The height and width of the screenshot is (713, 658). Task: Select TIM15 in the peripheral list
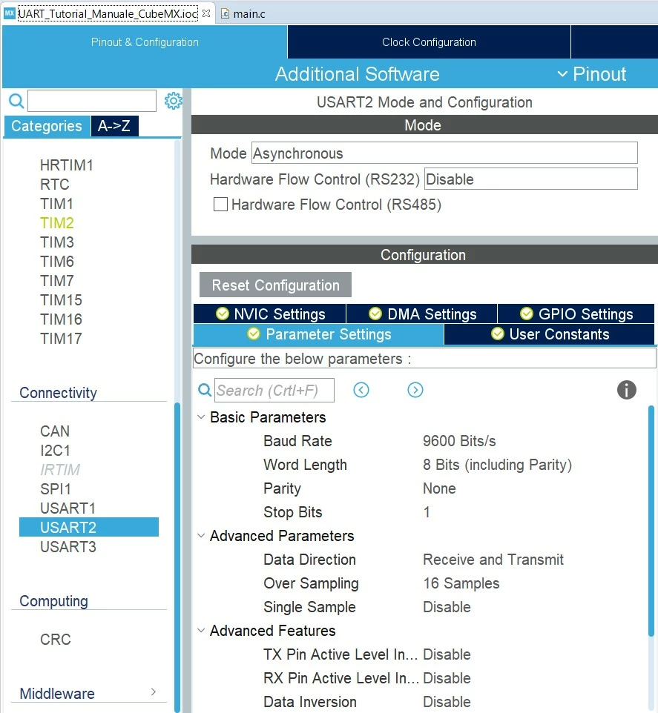(x=61, y=299)
